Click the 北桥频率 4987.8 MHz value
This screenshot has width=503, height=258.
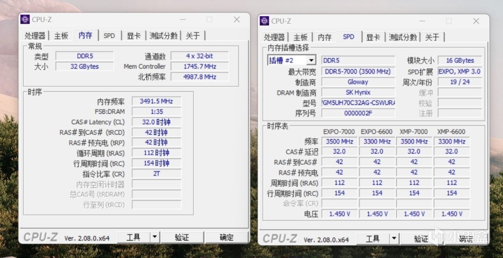[200, 77]
